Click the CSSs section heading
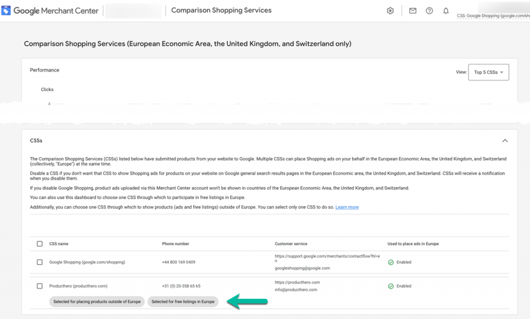530x319 pixels. 36,141
